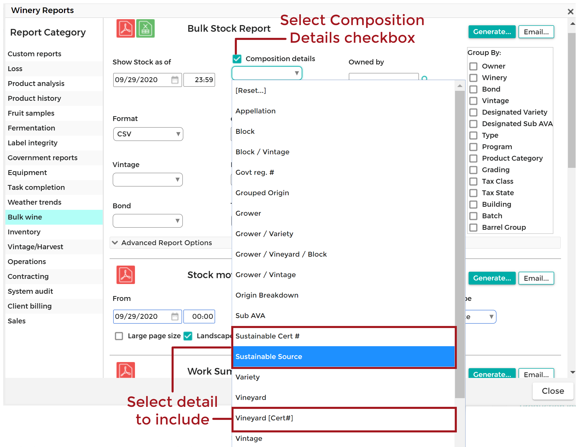Click the Close button

553,391
